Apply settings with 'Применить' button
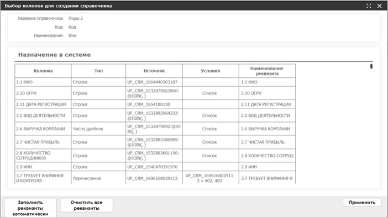 tap(362, 203)
